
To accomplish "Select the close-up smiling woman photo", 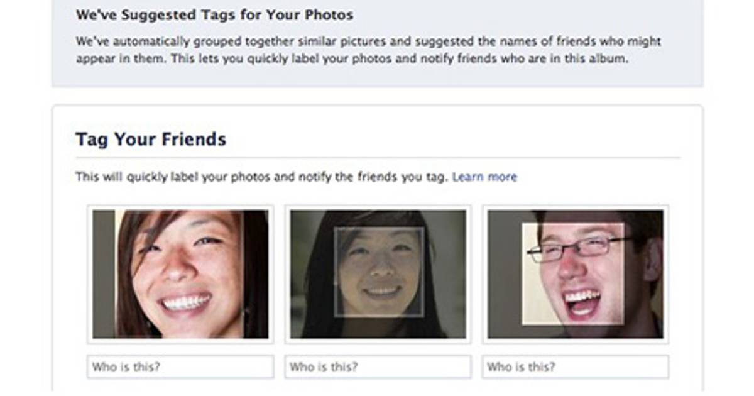I will tap(180, 274).
